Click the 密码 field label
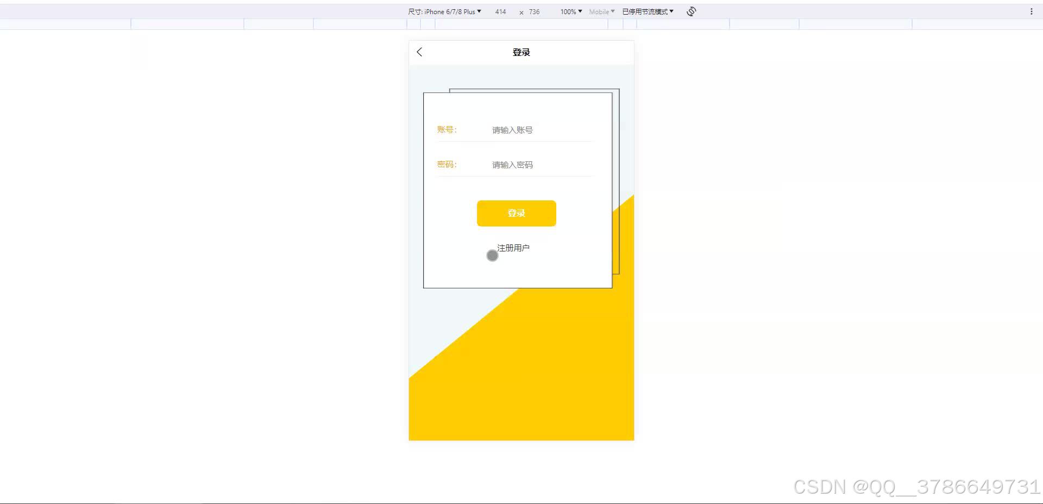Image resolution: width=1043 pixels, height=504 pixels. (x=446, y=164)
